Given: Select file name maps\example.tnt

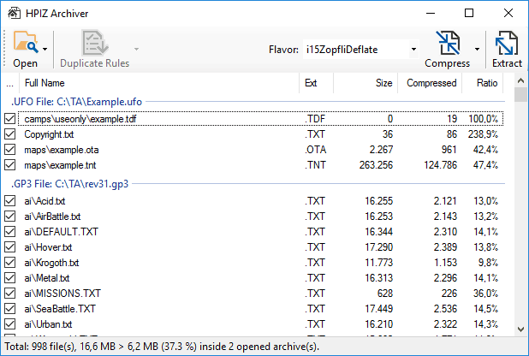Looking at the screenshot, I should (60, 165).
